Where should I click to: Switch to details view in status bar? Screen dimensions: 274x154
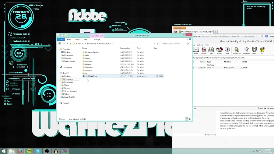[x=187, y=119]
